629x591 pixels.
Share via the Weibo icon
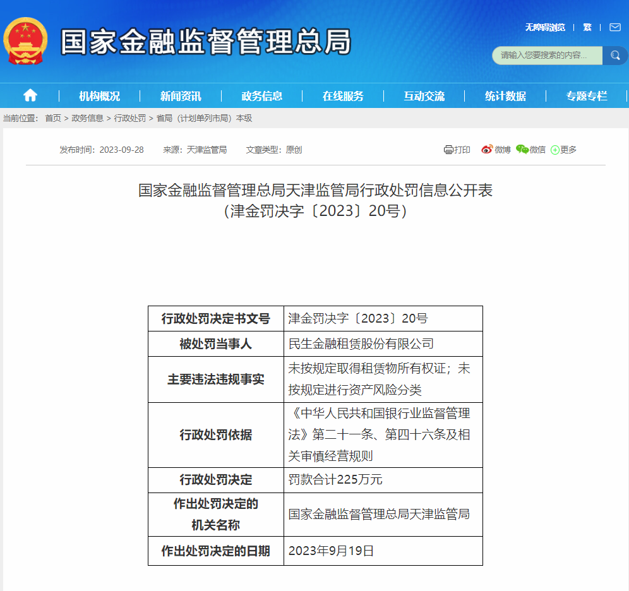[487, 150]
